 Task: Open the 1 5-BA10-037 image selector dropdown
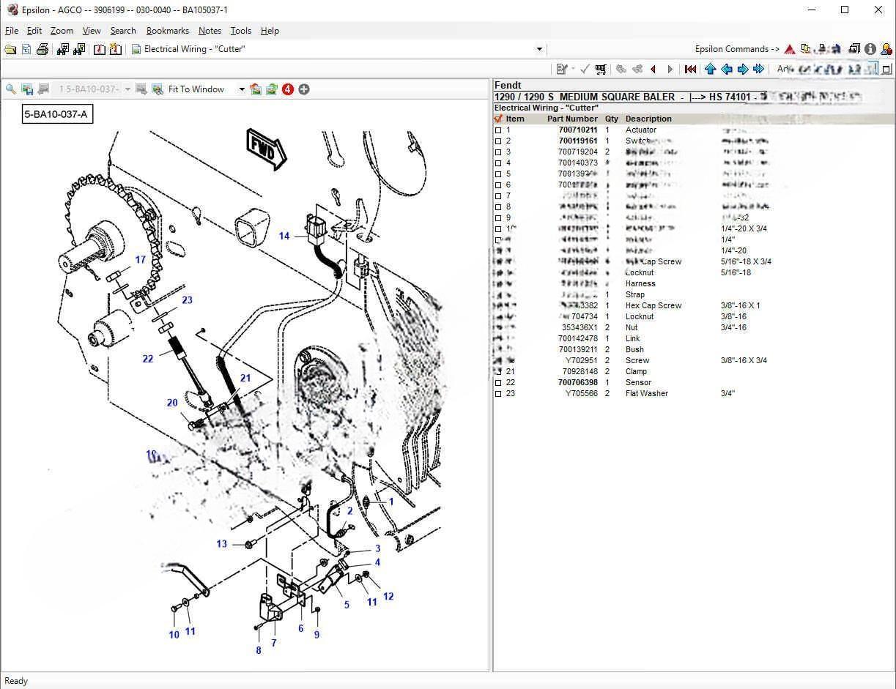tap(127, 89)
